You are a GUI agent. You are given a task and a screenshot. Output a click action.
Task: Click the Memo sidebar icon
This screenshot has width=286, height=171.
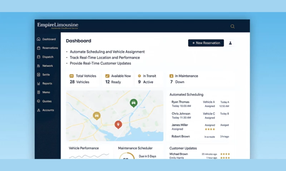(x=39, y=92)
